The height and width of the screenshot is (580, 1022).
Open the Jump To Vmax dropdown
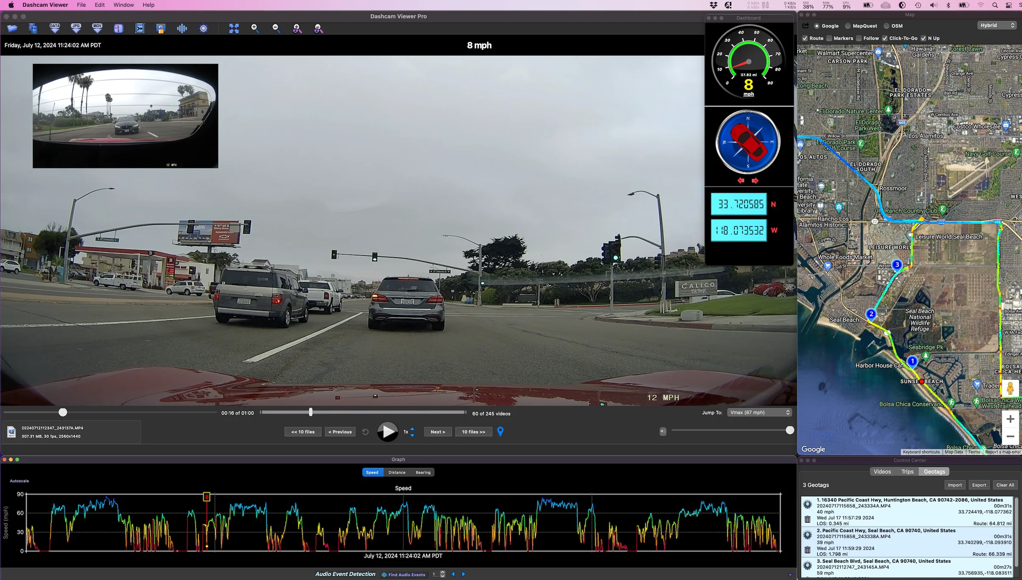759,412
